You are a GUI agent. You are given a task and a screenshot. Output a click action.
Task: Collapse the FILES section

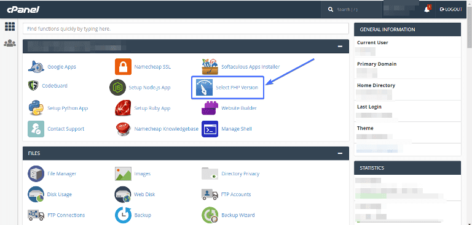340,153
